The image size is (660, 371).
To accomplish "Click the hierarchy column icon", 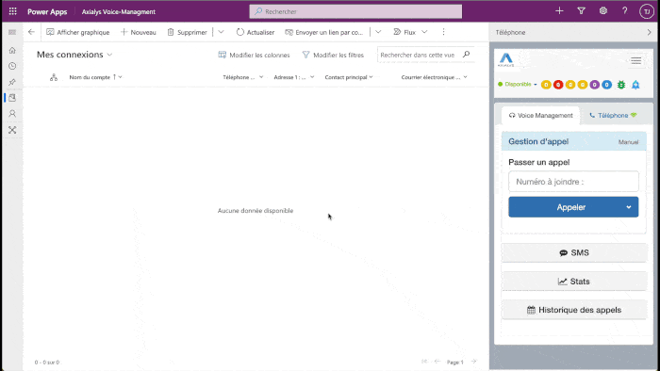I will (x=54, y=77).
